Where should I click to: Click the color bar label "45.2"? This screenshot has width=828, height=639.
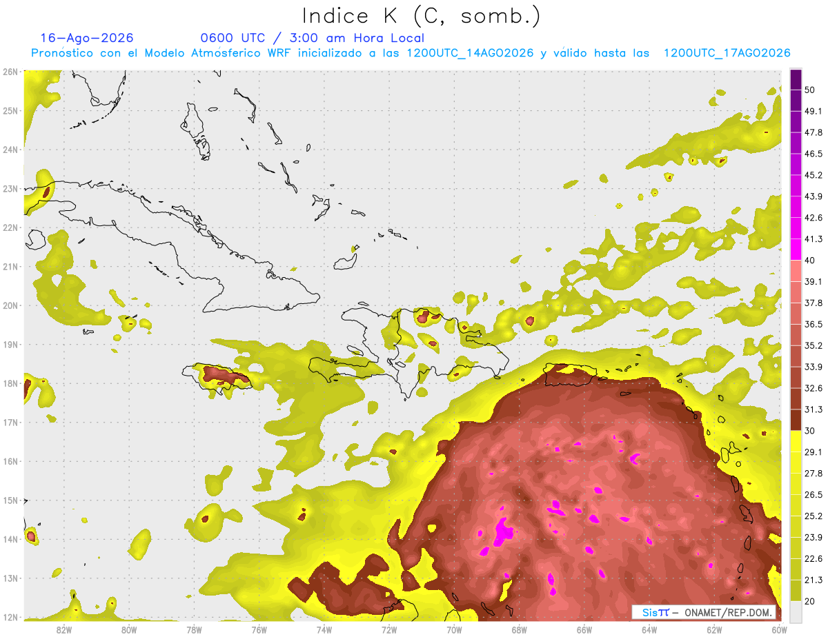[814, 175]
